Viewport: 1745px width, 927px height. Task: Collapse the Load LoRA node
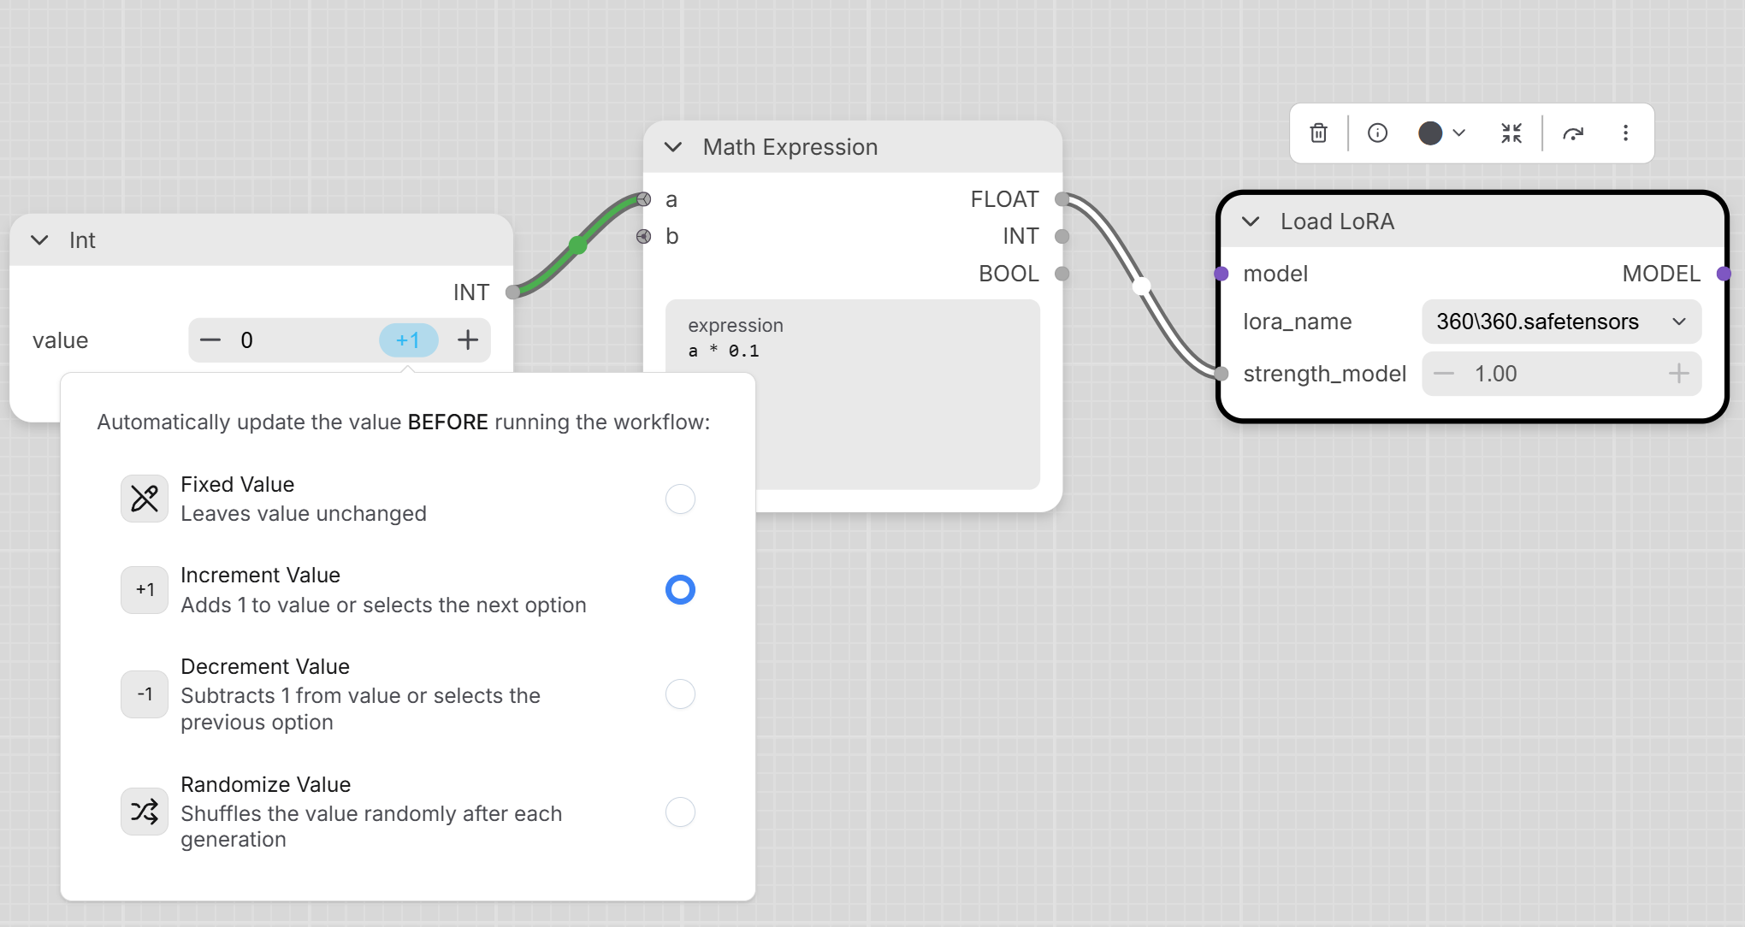pos(1251,221)
